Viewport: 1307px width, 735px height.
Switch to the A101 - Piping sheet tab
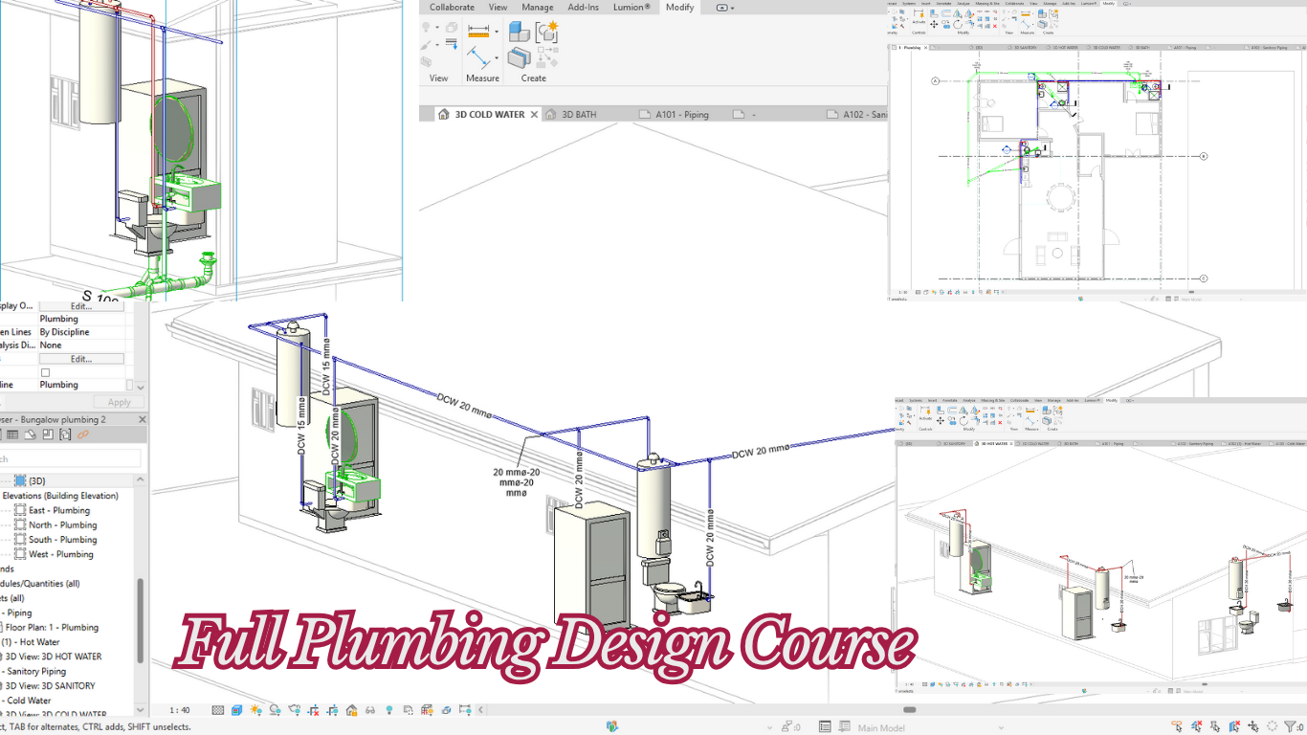pyautogui.click(x=681, y=115)
